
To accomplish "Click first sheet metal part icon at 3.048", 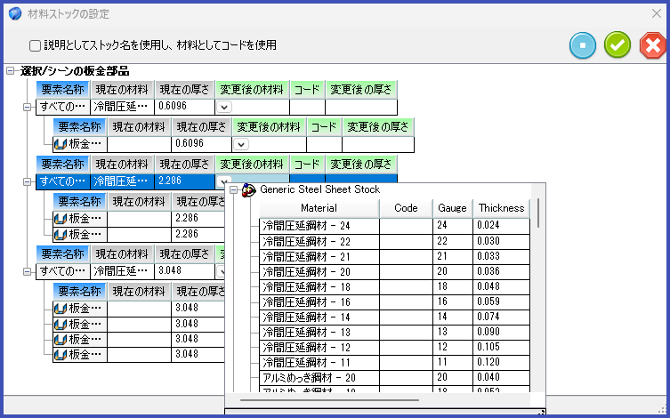I will (61, 308).
